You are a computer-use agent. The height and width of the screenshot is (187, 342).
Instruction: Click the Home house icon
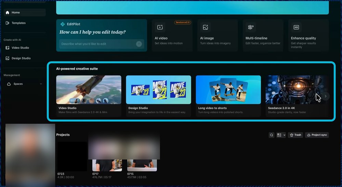pyautogui.click(x=8, y=12)
